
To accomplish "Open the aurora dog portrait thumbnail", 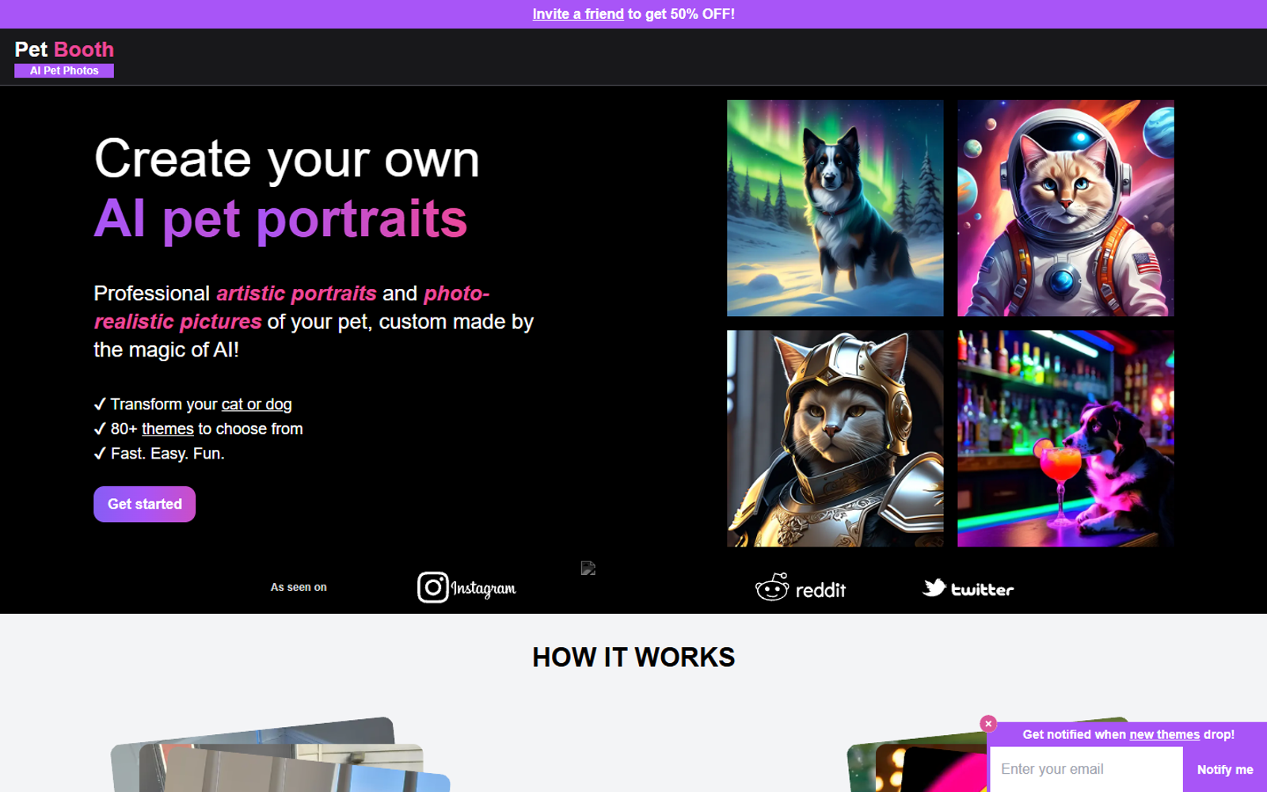I will click(835, 208).
